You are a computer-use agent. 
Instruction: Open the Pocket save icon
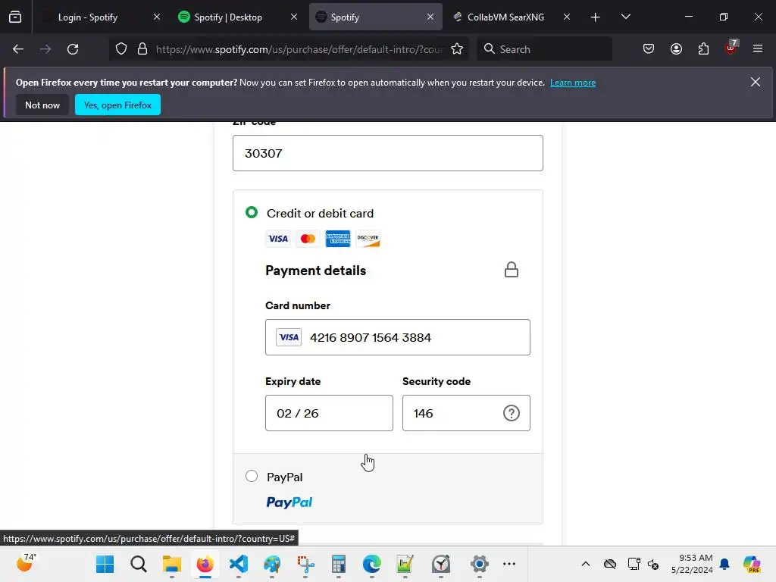pyautogui.click(x=649, y=49)
